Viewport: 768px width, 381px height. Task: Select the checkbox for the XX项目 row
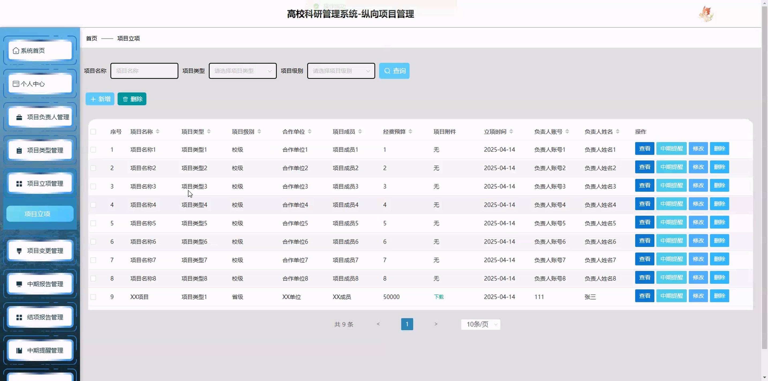tap(93, 297)
